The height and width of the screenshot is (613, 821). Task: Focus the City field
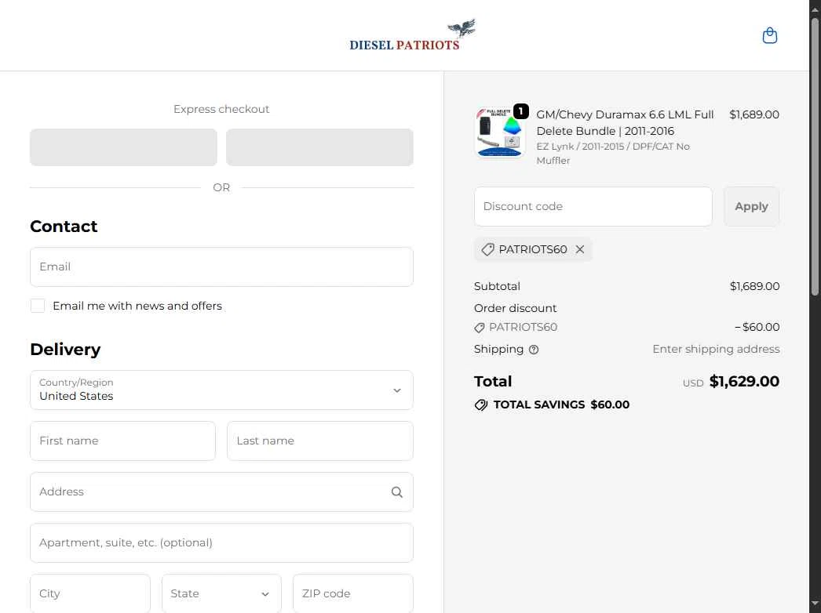[x=90, y=593]
